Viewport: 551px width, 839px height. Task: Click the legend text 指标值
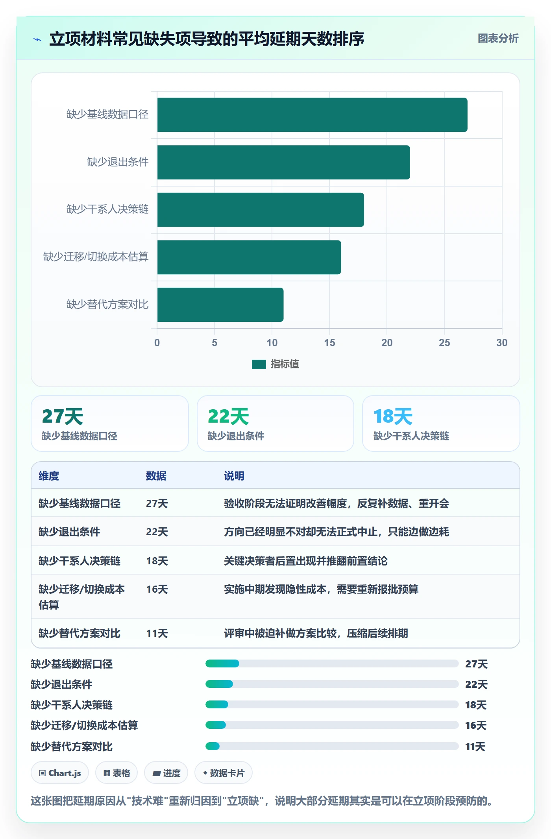click(285, 364)
